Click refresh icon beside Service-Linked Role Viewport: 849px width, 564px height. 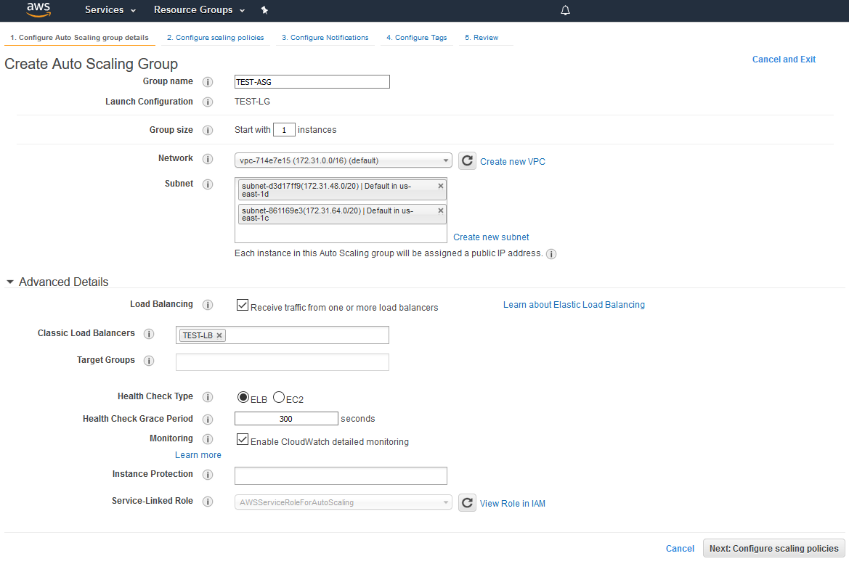(467, 502)
